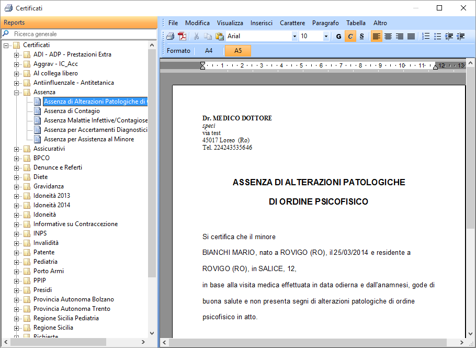Click the Assenza per Accertamenti Diagnostici document icon
This screenshot has height=348, width=476.
pyautogui.click(x=37, y=130)
